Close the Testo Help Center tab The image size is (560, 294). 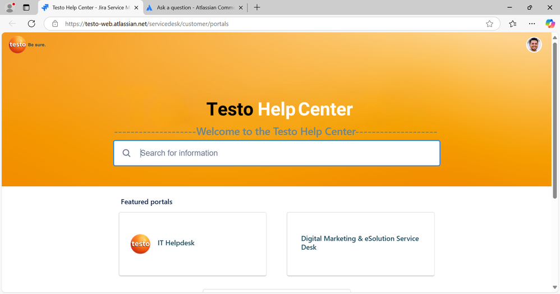(136, 7)
